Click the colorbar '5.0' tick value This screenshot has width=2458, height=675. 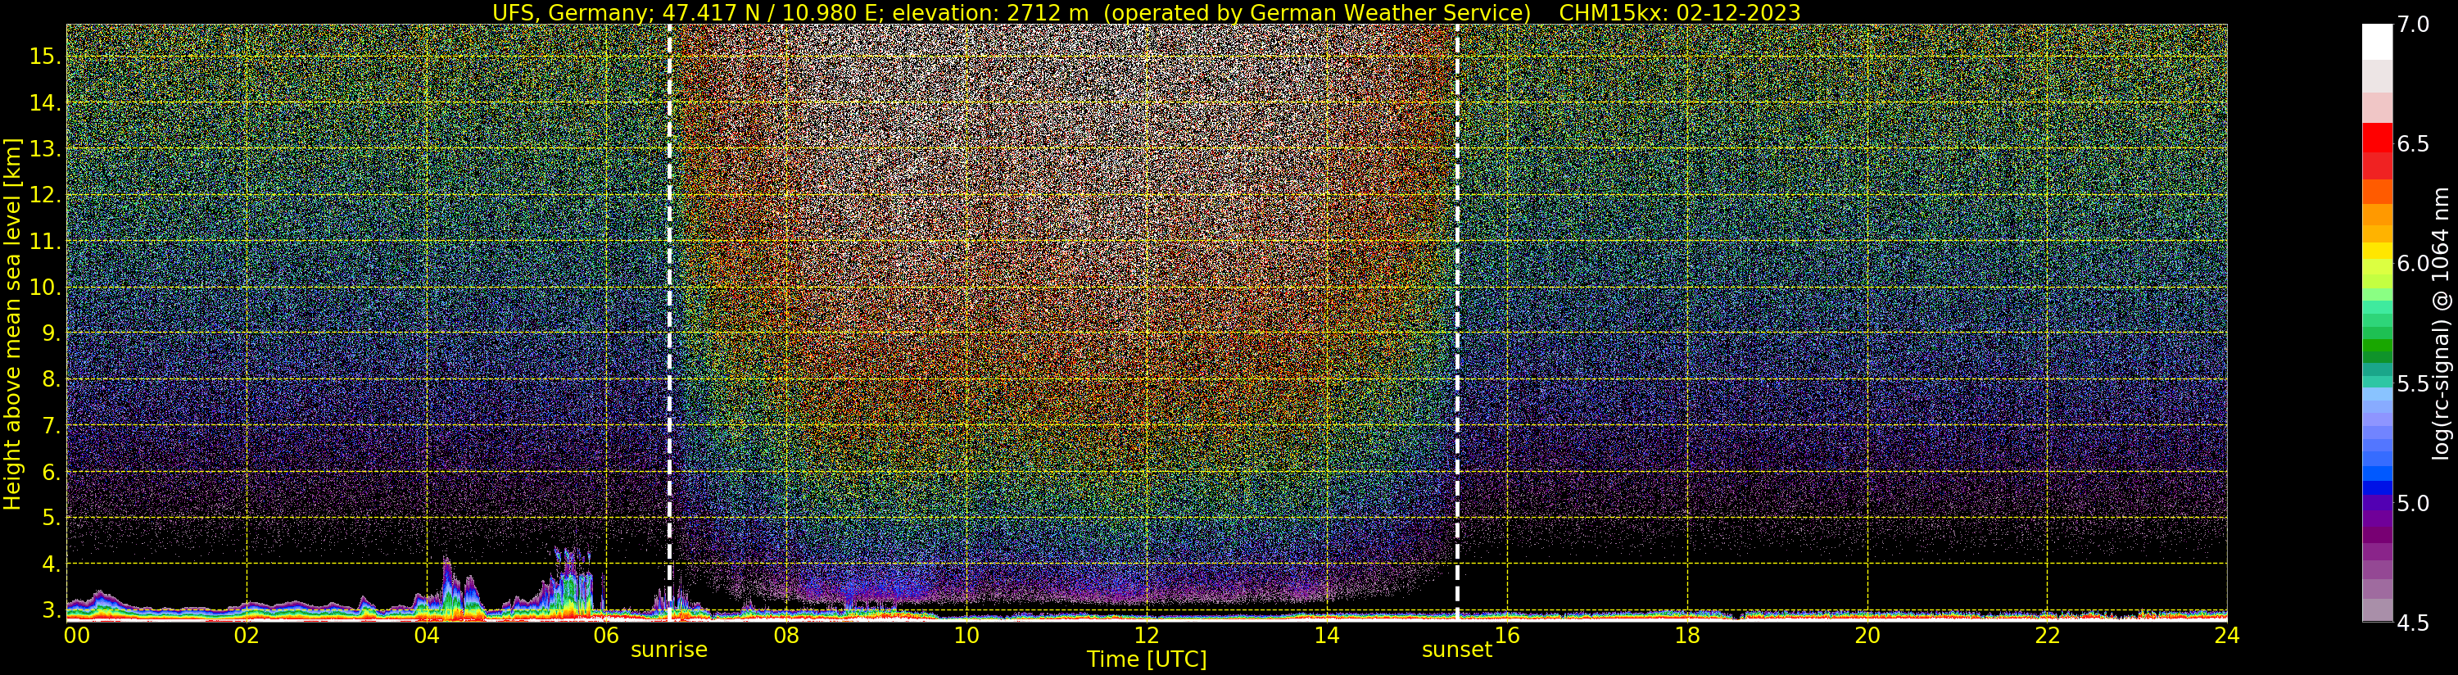[x=2413, y=503]
